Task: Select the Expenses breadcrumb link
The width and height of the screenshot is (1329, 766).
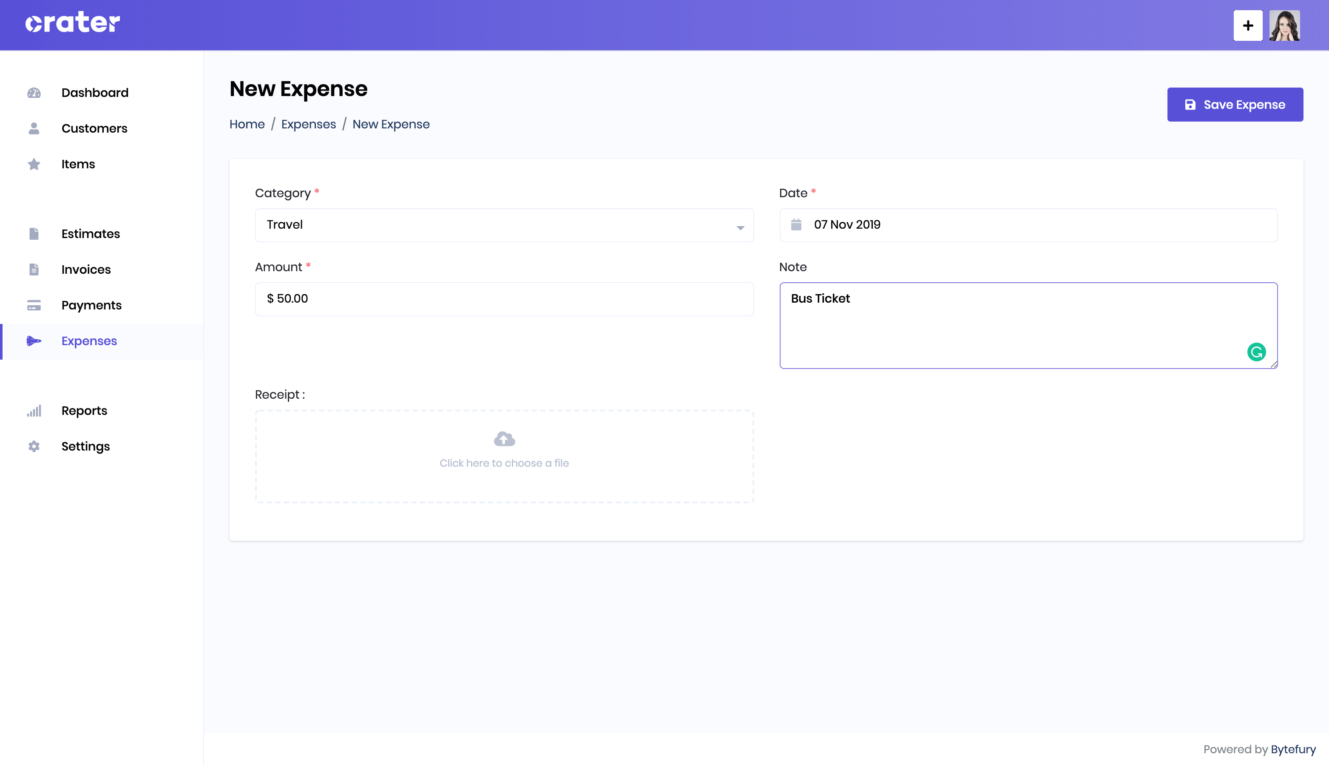Action: (309, 123)
